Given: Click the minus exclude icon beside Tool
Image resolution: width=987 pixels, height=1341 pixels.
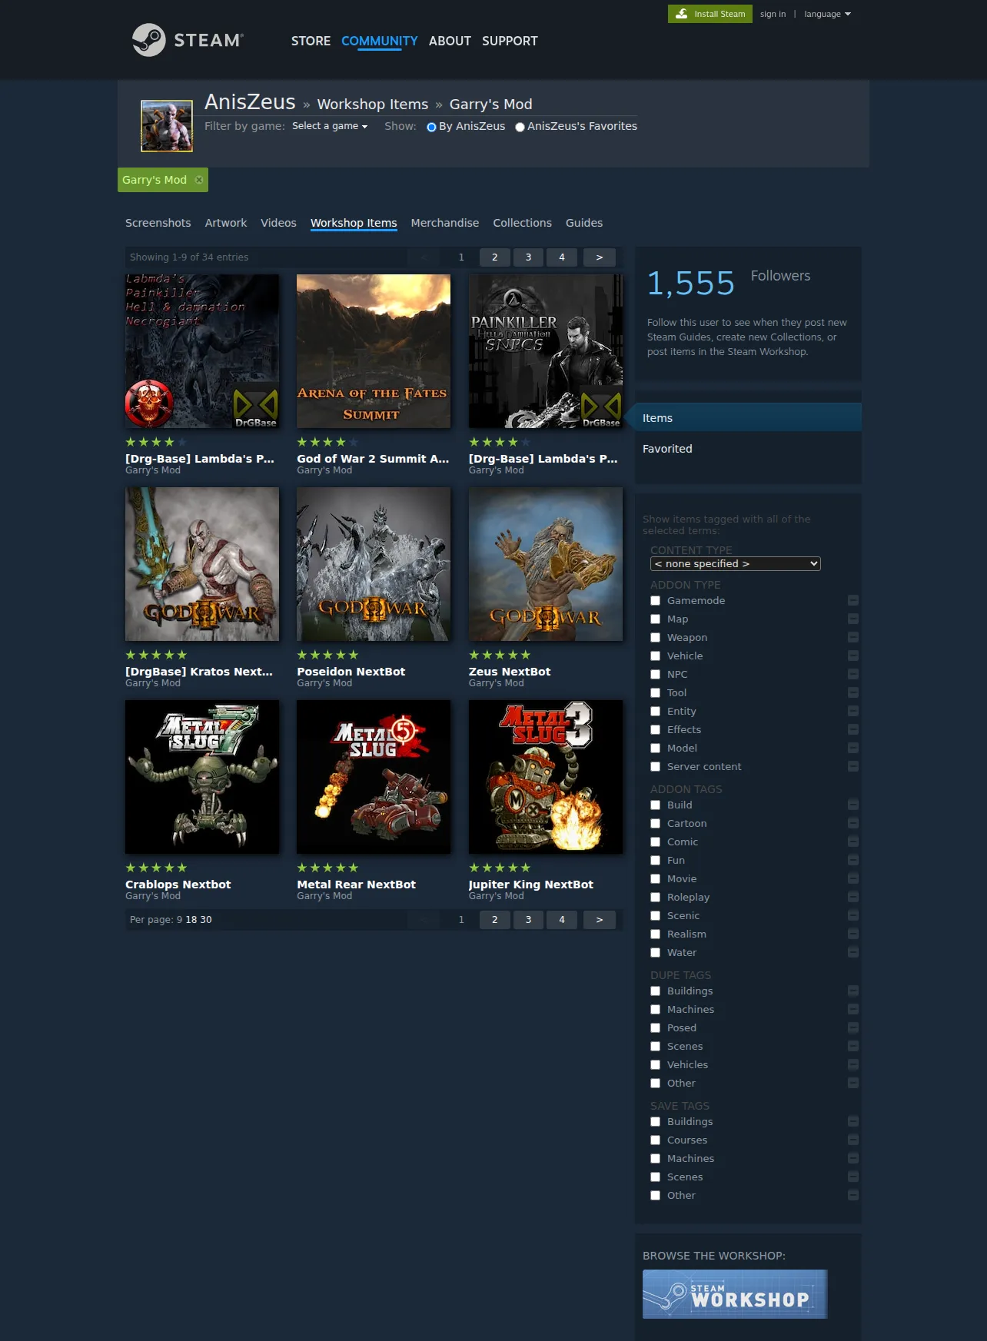Looking at the screenshot, I should (853, 692).
